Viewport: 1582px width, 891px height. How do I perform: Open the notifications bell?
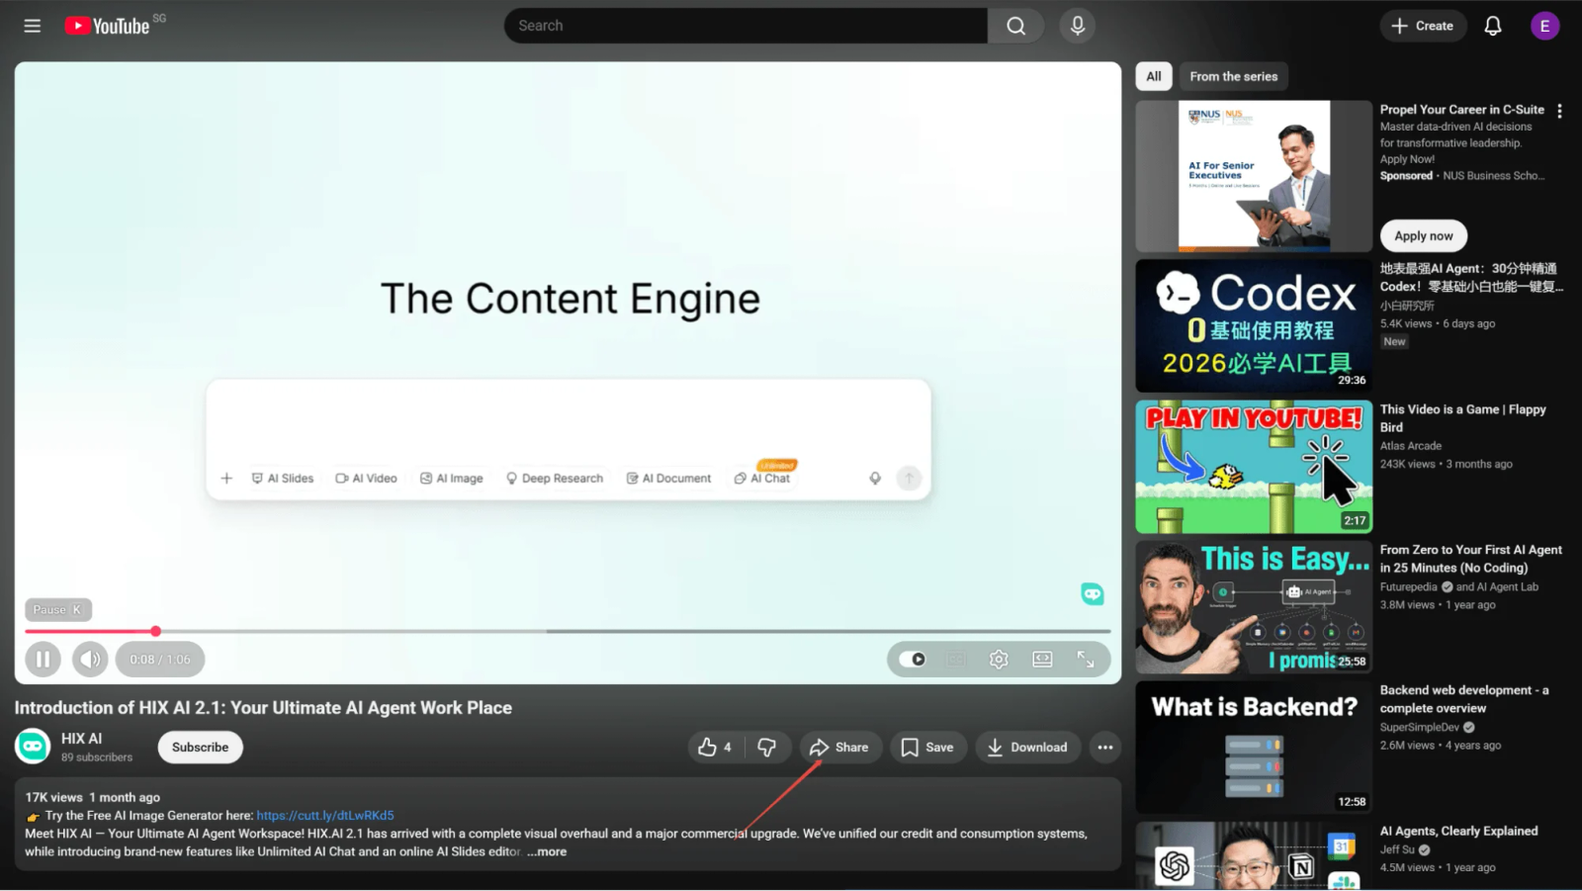(1493, 26)
